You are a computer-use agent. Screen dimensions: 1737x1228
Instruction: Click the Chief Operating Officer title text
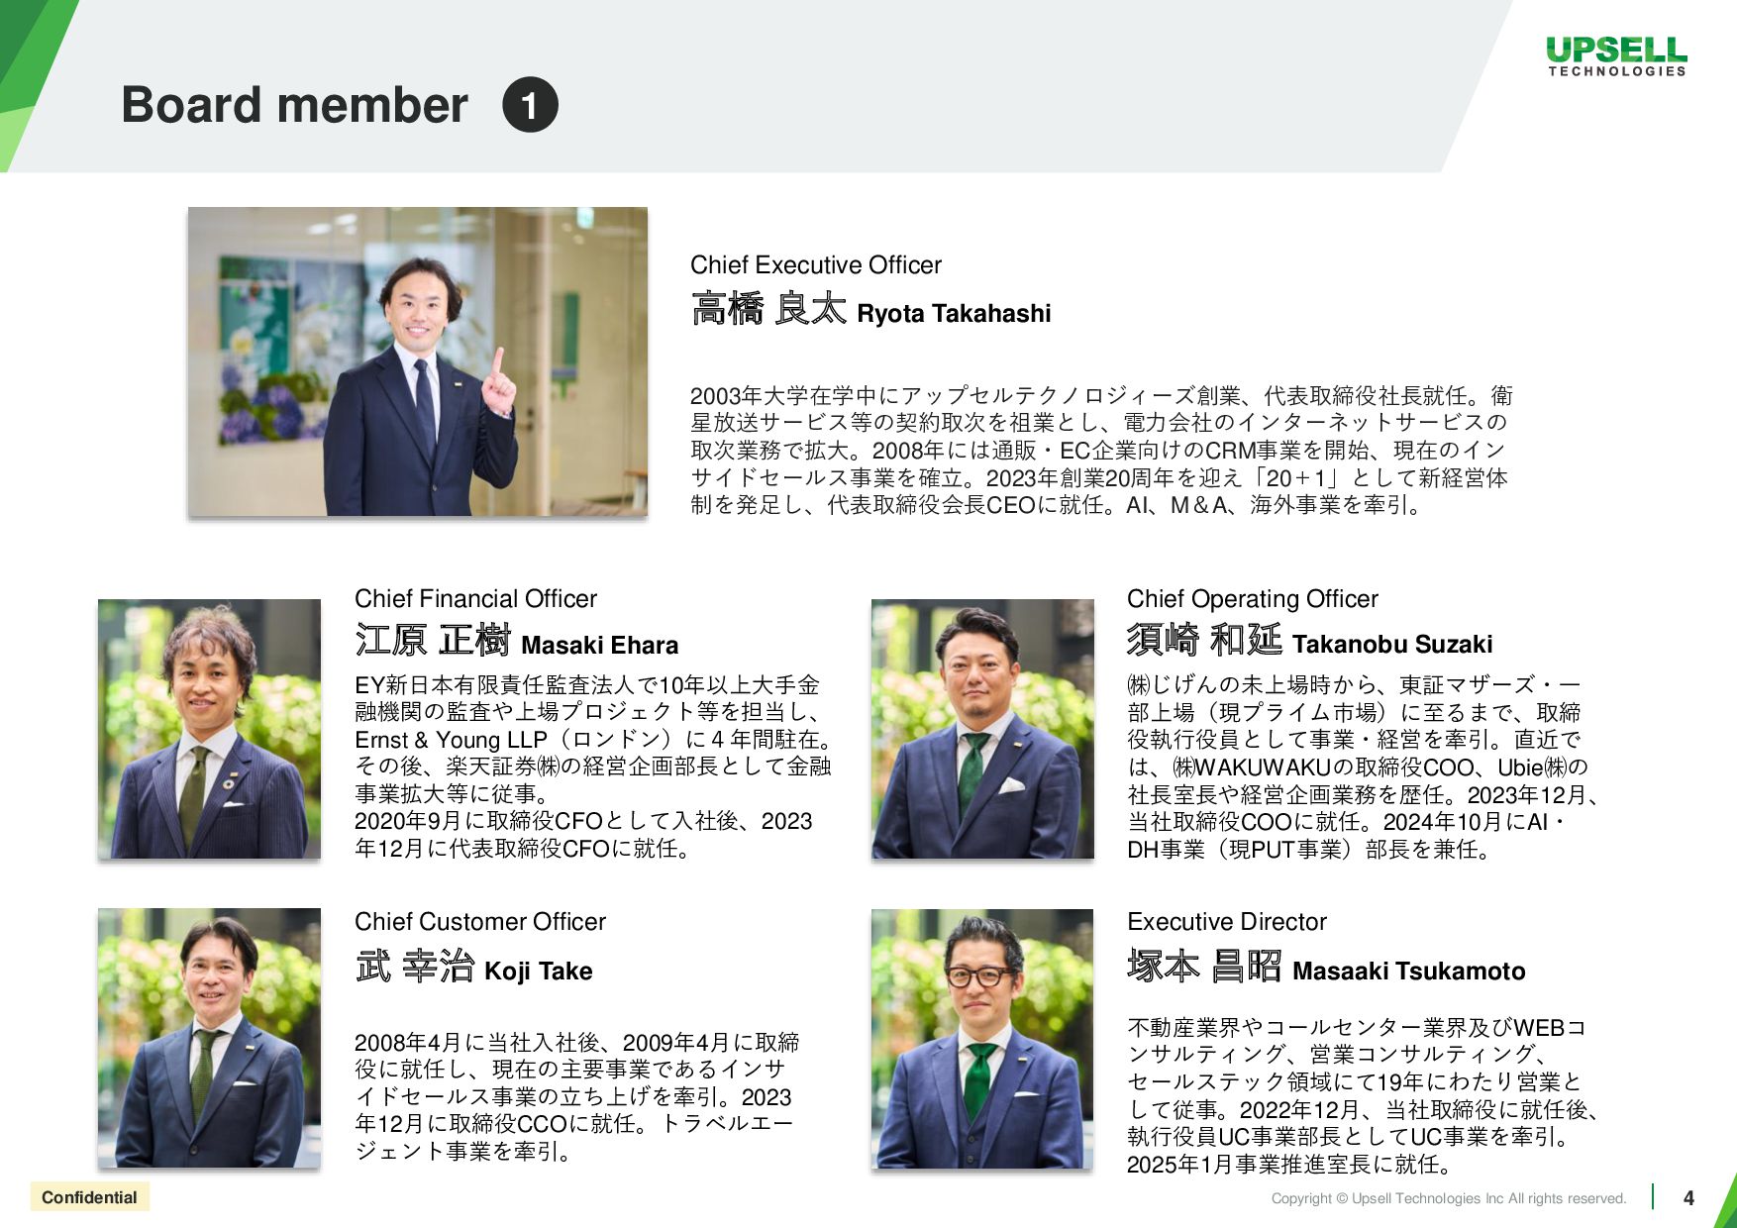pos(1253,599)
